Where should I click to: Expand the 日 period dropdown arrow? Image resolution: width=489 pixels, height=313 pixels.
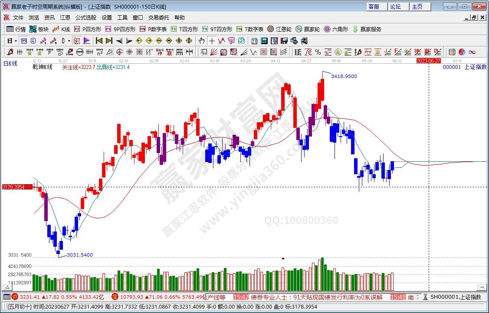(16, 41)
